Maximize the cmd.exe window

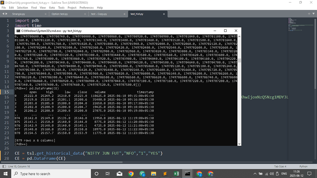[x=225, y=31]
